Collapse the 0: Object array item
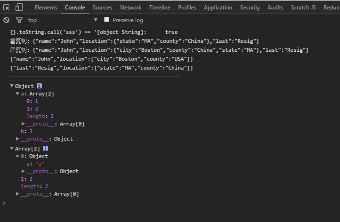Viewport: 340px width, 222px height. tap(17, 156)
